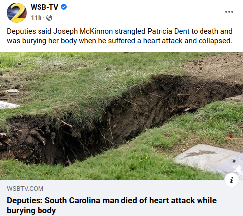Viewport: 243px width, 216px height.
Task: Open the WSB-TV page name link
Action: tap(44, 7)
